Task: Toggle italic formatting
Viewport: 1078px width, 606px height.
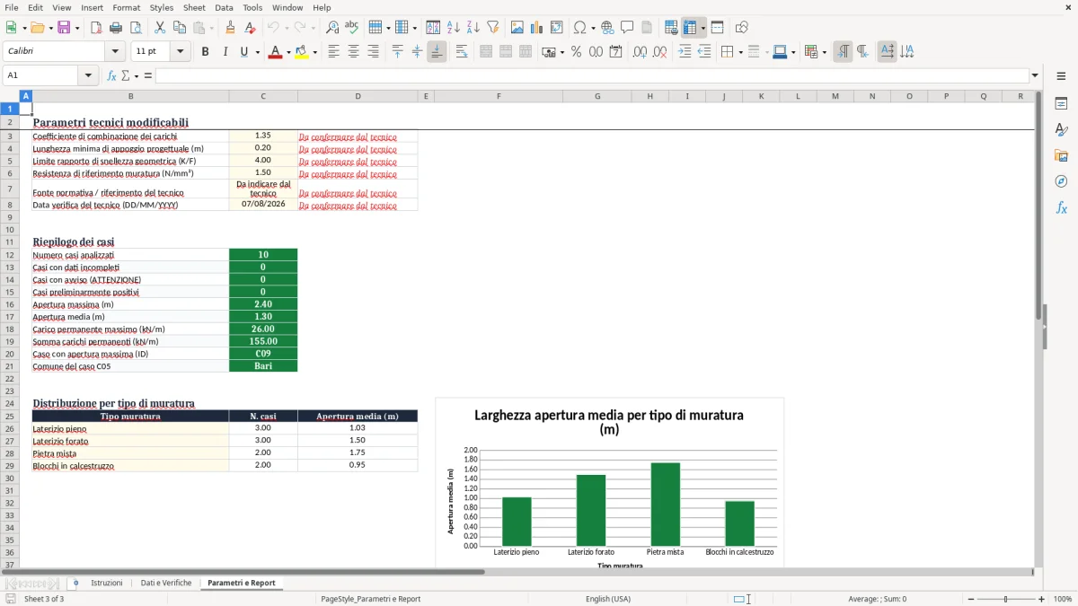Action: [225, 52]
